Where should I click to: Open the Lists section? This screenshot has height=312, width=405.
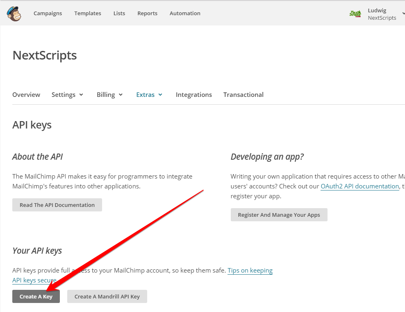[x=119, y=13]
